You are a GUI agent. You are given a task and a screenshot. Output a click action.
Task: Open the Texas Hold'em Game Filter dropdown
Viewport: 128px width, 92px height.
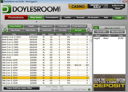[22, 88]
